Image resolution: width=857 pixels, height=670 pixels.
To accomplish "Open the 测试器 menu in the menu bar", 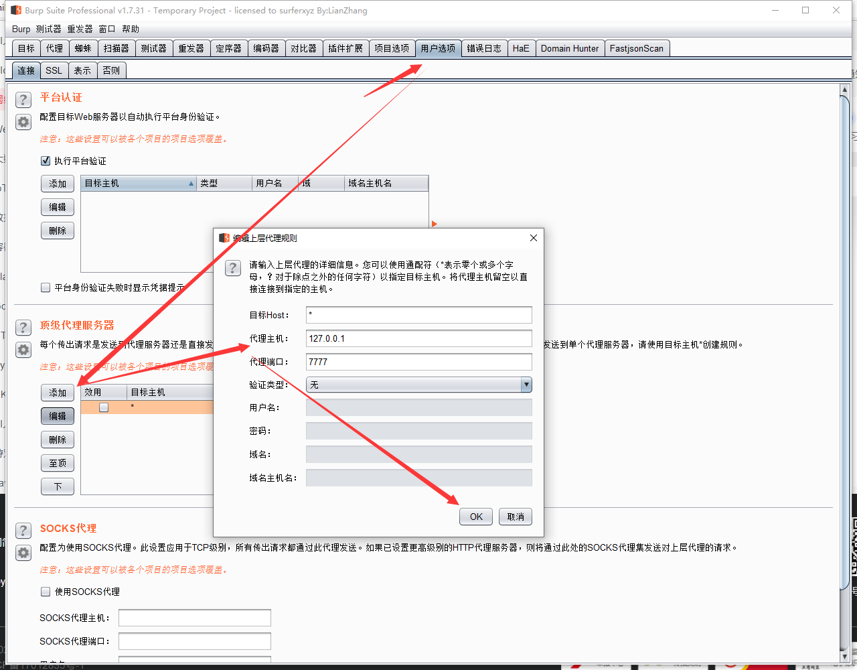I will point(48,29).
